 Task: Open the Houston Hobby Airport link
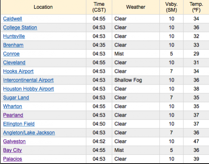(x=28, y=89)
